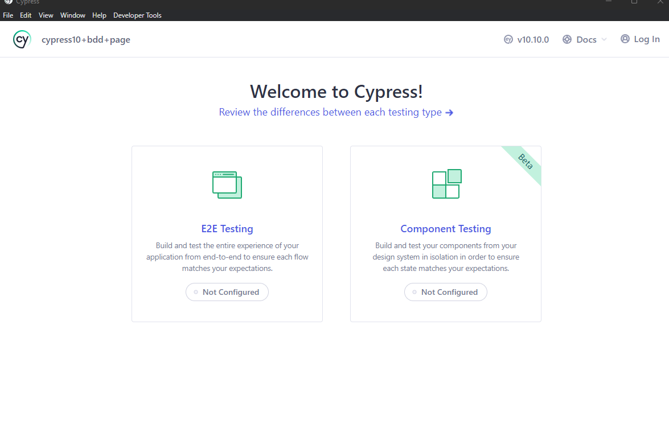Expand the chevron next to Docs
Screen dimensions: 669x436
(x=604, y=39)
